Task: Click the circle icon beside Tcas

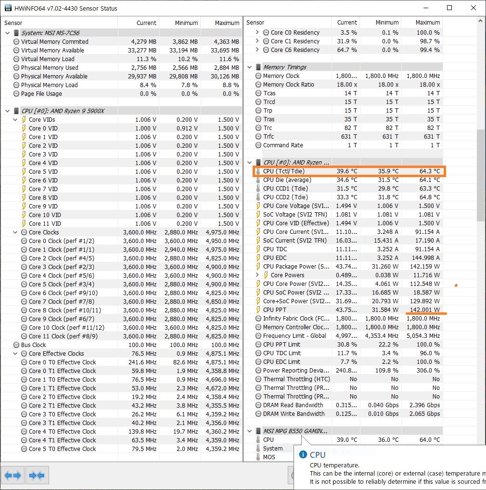Action: 258,93
